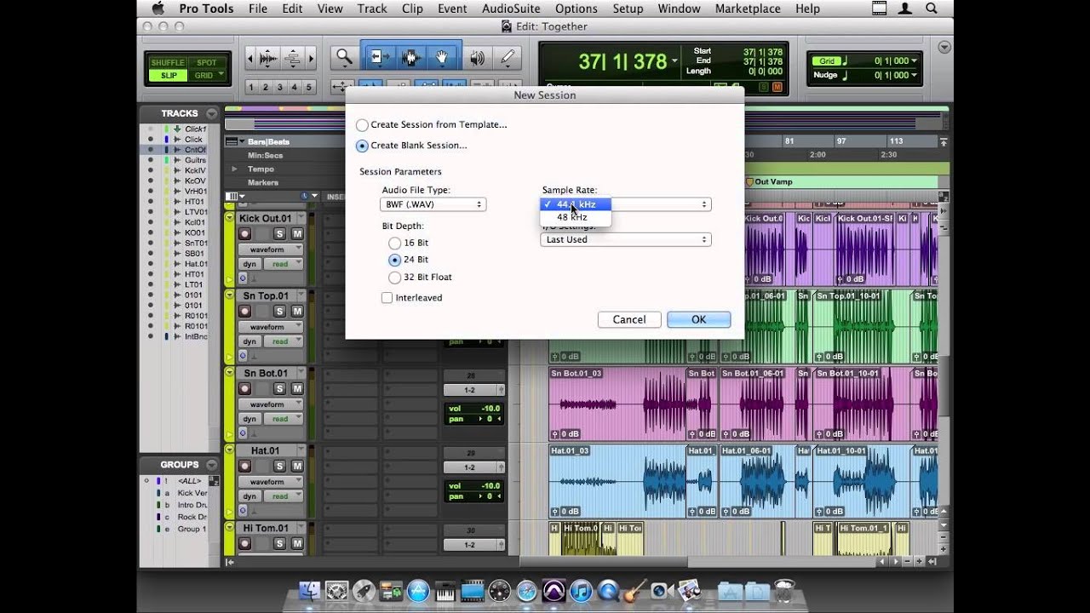Screen dimensions: 1090x613
Task: Choose 16 Bit depth
Action: (394, 243)
